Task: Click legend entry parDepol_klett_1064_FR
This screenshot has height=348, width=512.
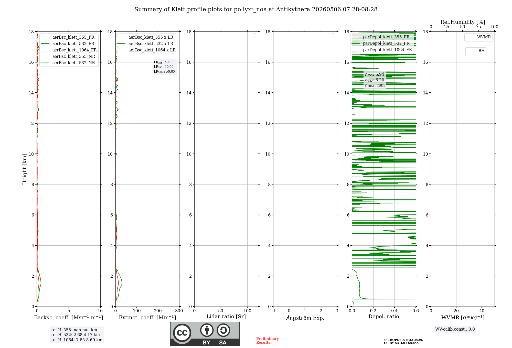Action: coord(382,50)
